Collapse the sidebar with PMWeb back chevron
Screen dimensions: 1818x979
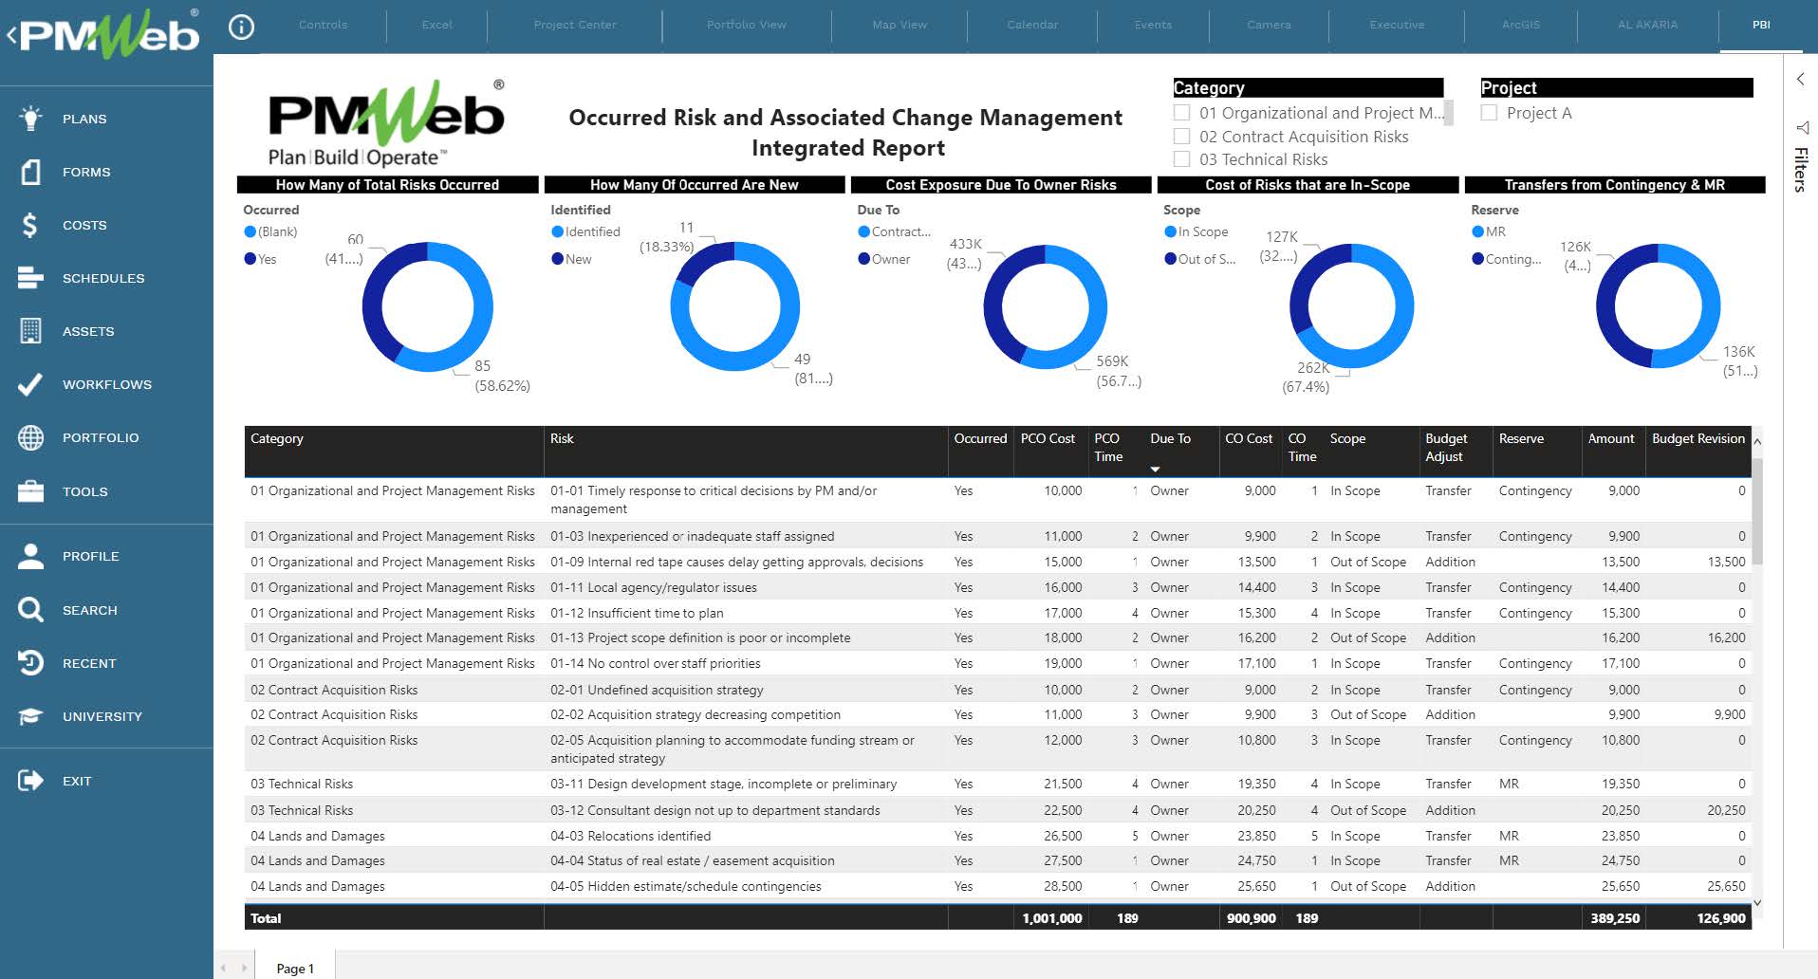pos(11,36)
